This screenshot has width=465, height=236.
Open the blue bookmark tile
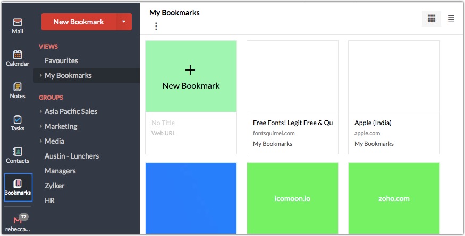191,198
